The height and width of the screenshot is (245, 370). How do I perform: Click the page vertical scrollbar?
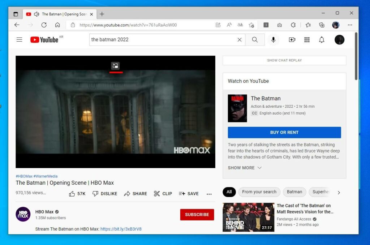point(356,56)
